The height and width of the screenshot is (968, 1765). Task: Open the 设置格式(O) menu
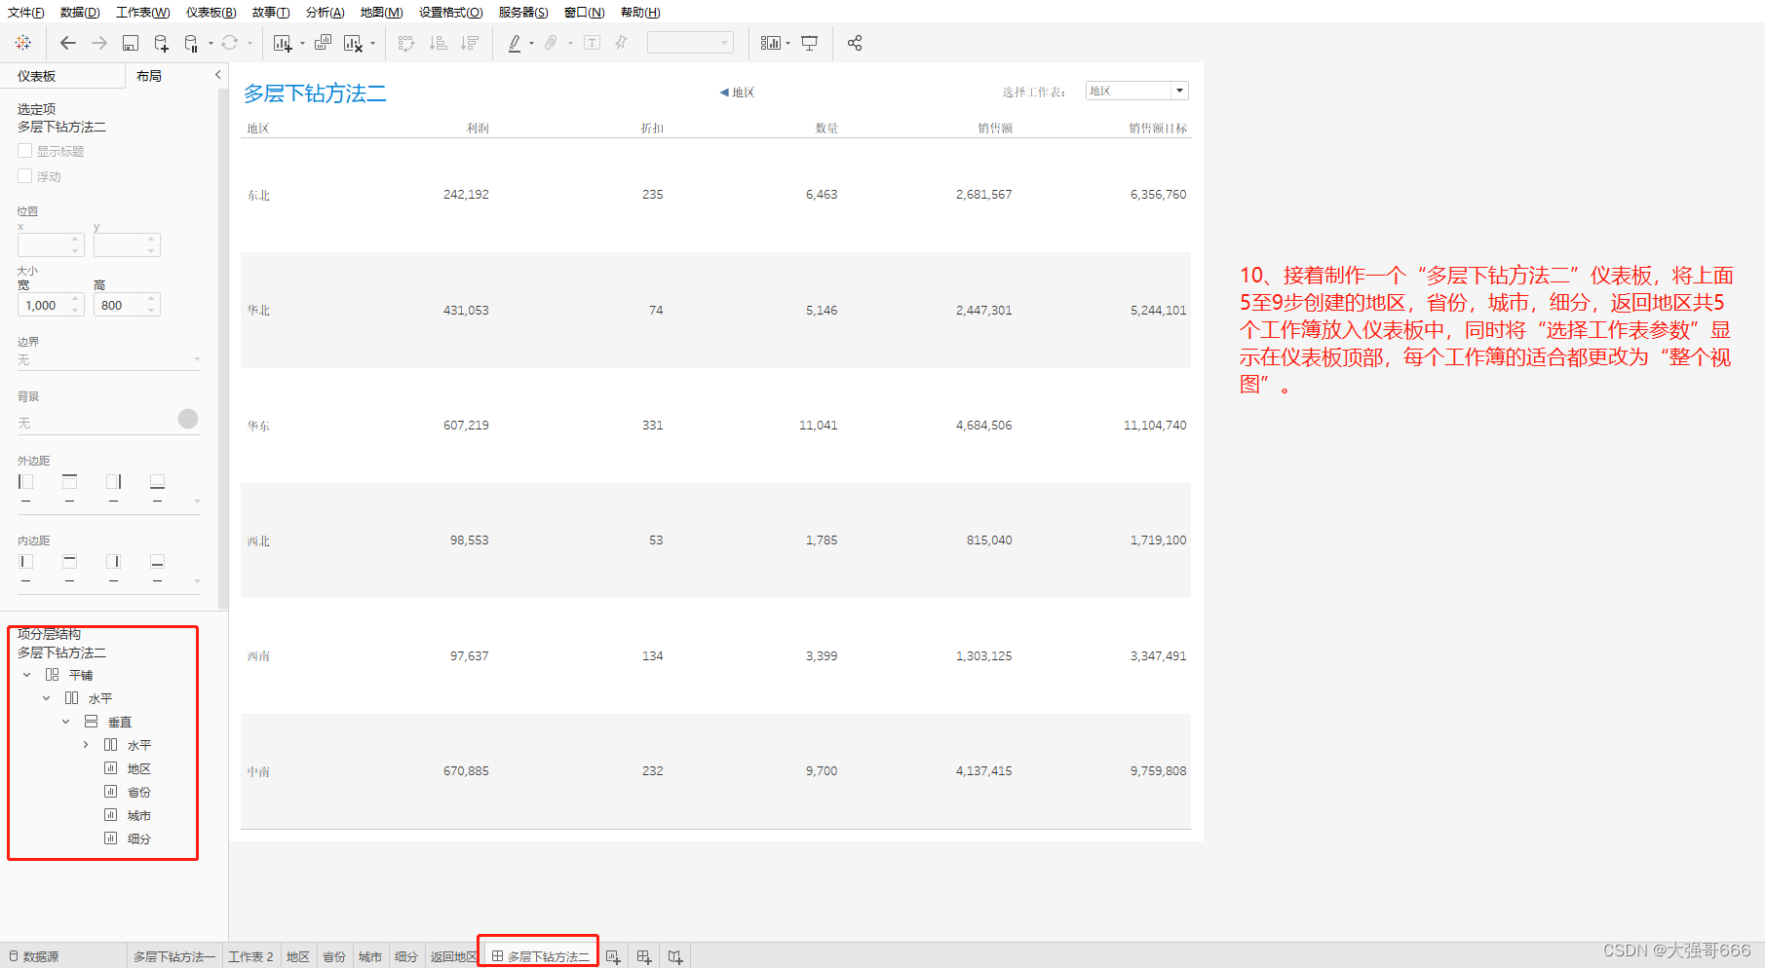(x=451, y=13)
